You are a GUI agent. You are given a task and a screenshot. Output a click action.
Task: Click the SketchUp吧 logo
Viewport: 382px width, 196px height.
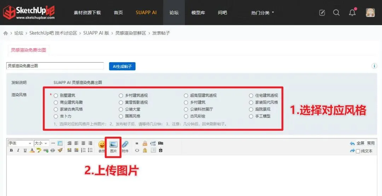click(x=29, y=12)
